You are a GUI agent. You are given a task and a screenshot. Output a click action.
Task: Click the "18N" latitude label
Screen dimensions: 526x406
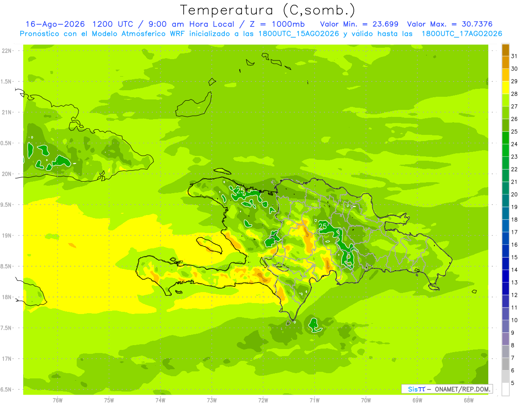[x=7, y=297]
